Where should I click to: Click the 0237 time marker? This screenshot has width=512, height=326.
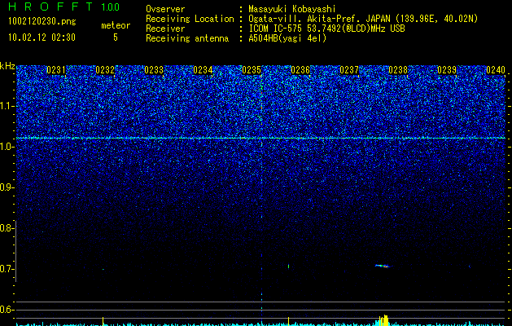349,70
